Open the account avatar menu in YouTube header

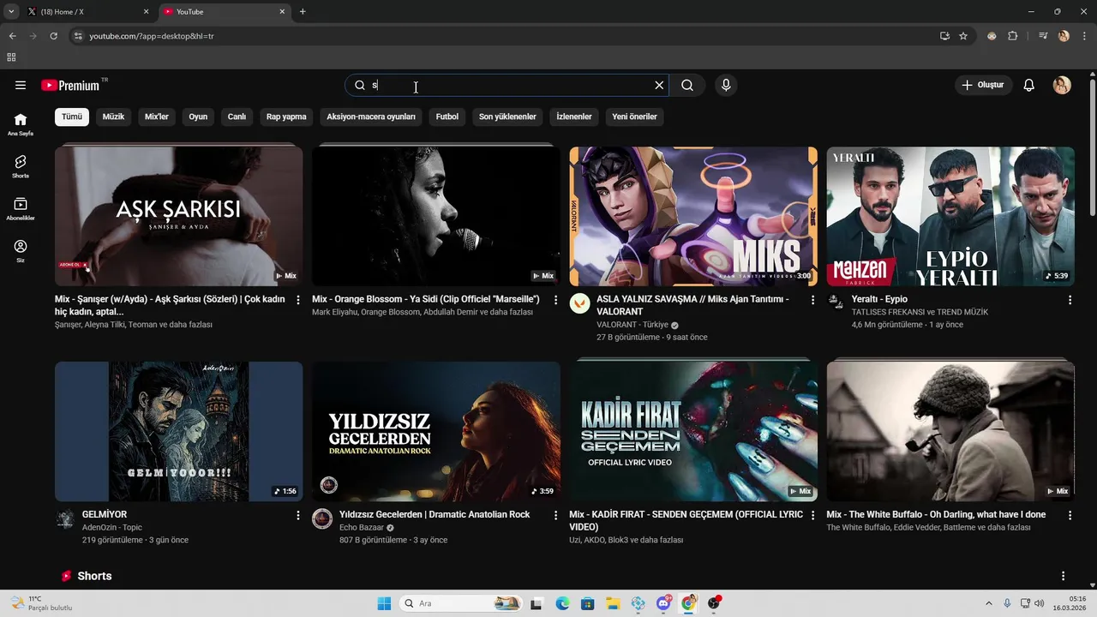coord(1062,85)
